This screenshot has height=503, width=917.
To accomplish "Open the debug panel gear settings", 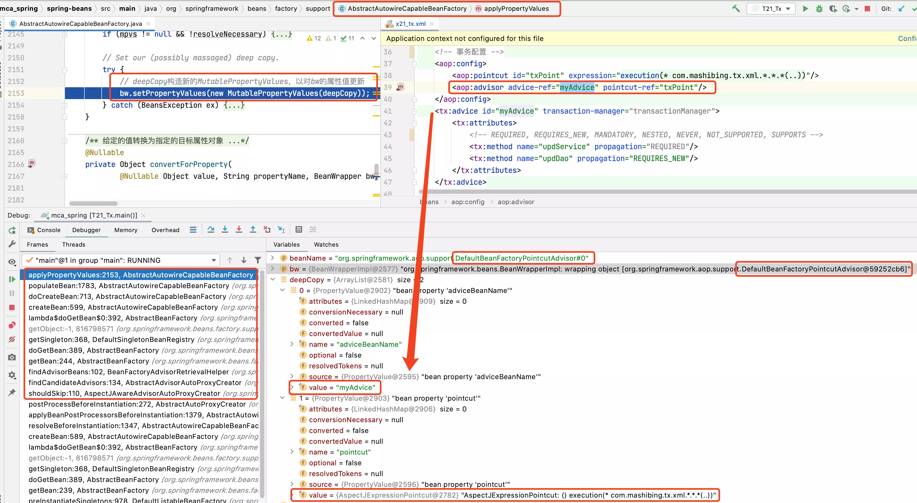I will point(12,375).
